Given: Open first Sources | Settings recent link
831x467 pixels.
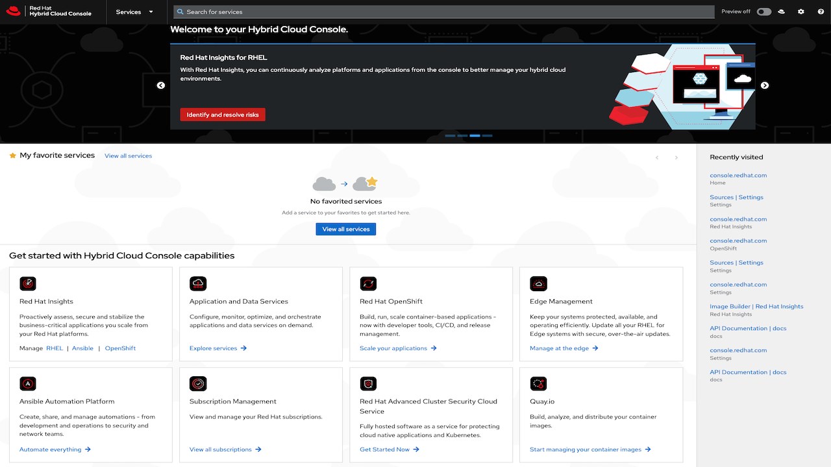Looking at the screenshot, I should (736, 197).
